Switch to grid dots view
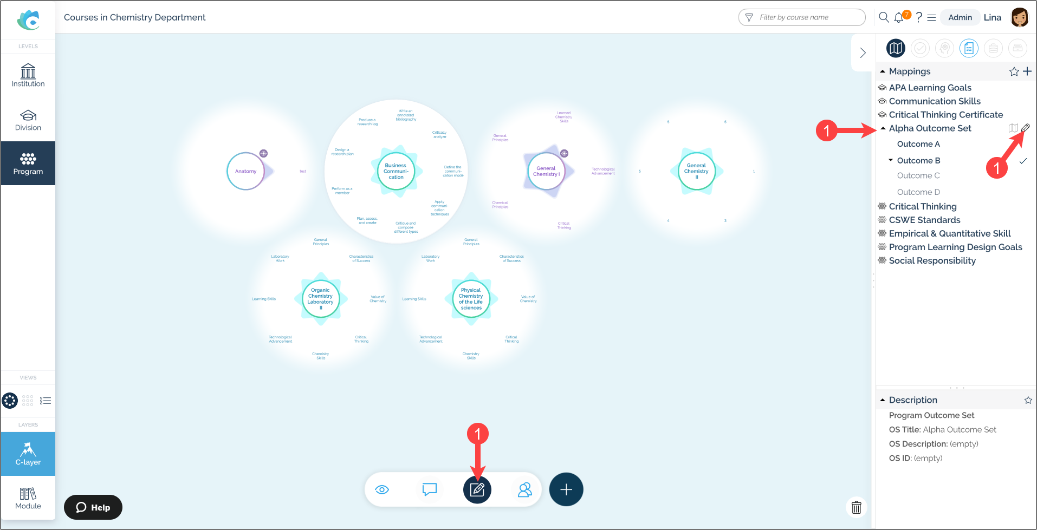The image size is (1037, 530). click(28, 401)
